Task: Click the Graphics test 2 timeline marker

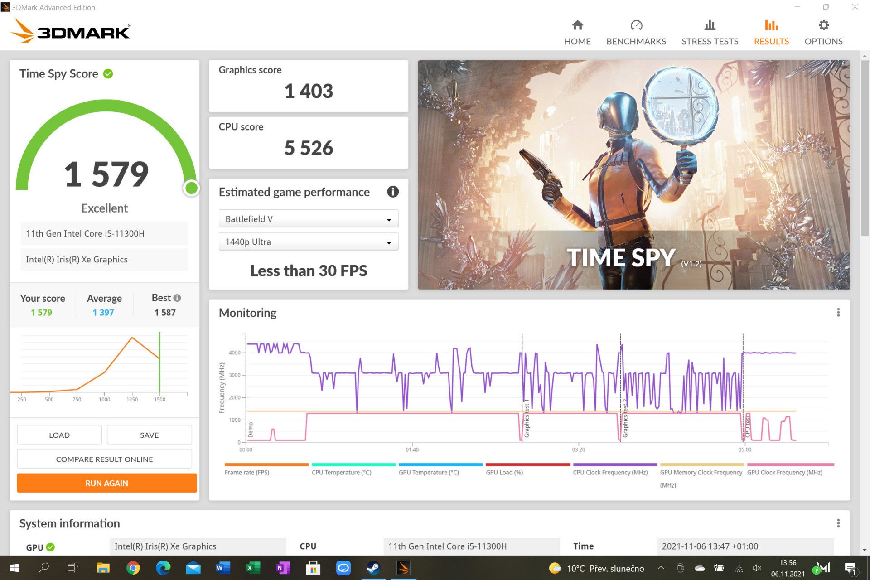Action: [x=625, y=419]
